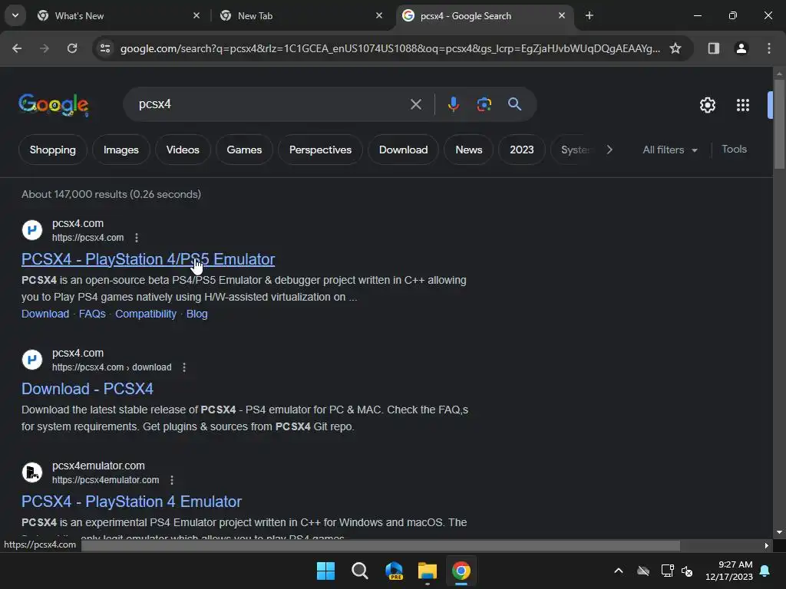The width and height of the screenshot is (786, 589).
Task: Launch Microsoft Edge from taskbar
Action: point(394,571)
